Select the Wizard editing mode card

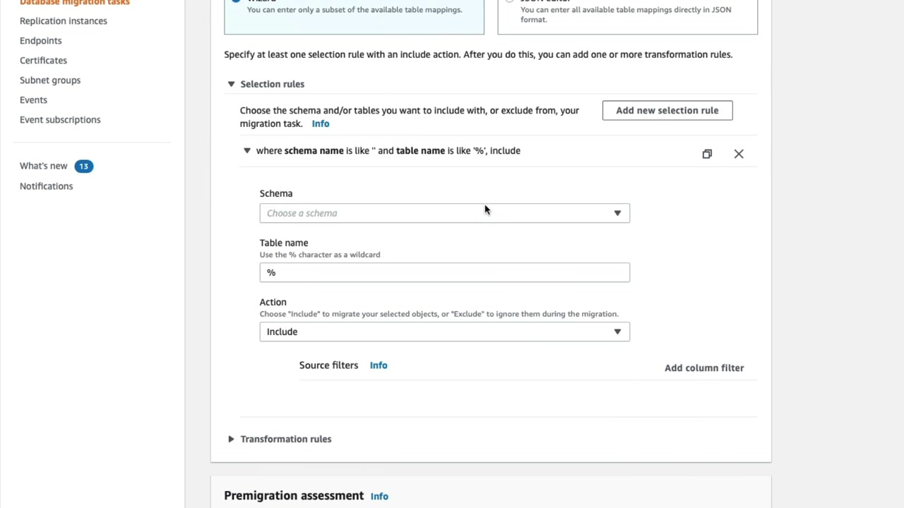[x=354, y=16]
